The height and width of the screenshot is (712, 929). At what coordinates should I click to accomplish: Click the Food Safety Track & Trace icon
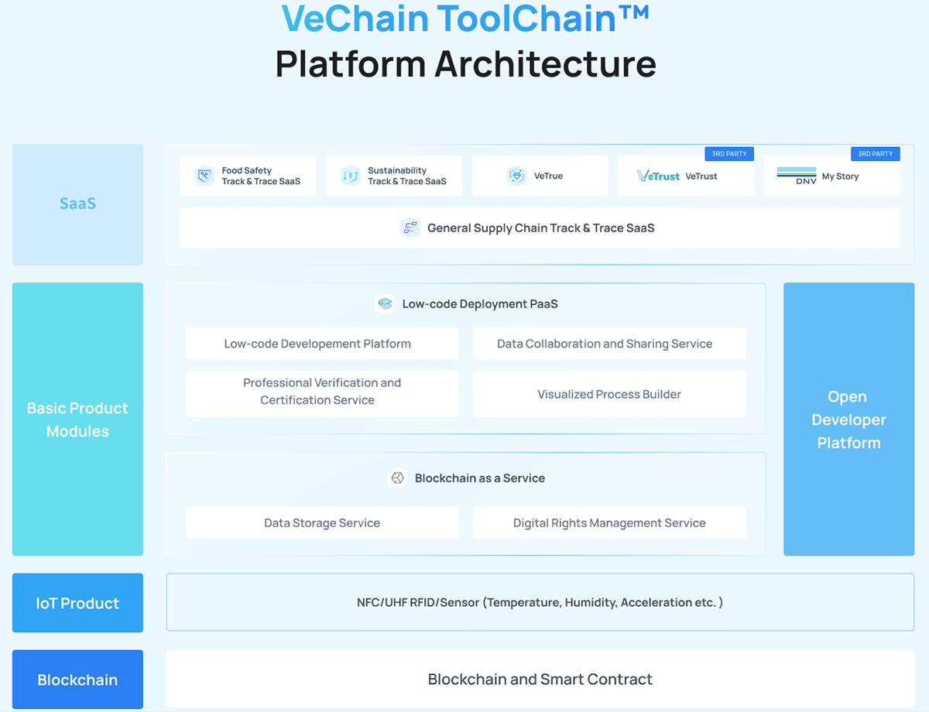(x=204, y=176)
